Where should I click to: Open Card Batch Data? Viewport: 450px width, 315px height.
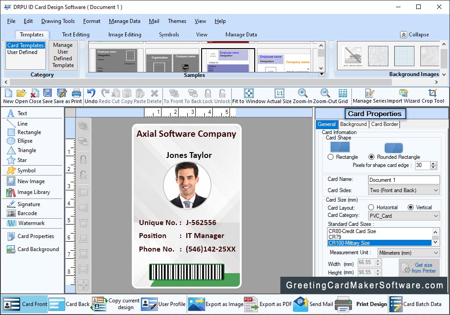(x=415, y=304)
